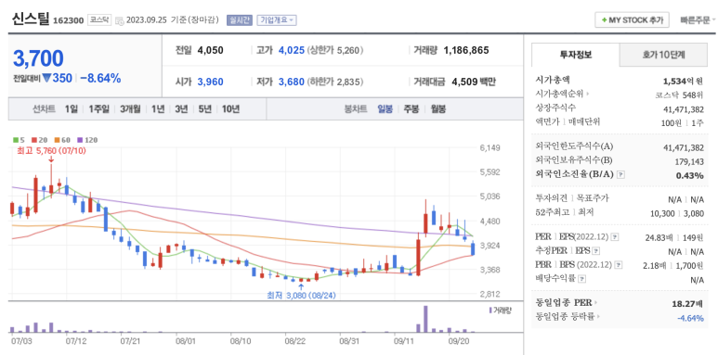Click the help icon next to 외국인소진율(B/A)

click(620, 174)
